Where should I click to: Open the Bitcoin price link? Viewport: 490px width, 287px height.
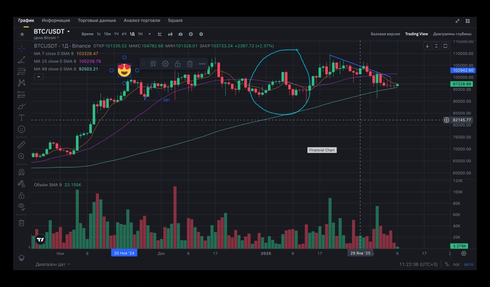pyautogui.click(x=46, y=38)
